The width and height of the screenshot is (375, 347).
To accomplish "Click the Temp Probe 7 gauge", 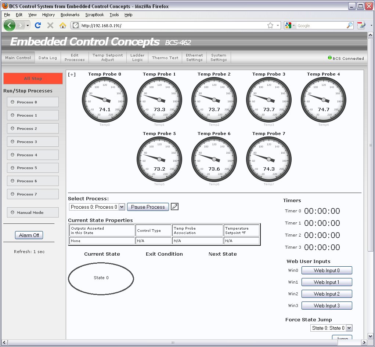I will click(269, 159).
